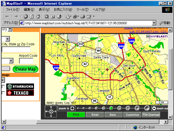Select the largest zoom level dot before zoom out

click(x=147, y=108)
